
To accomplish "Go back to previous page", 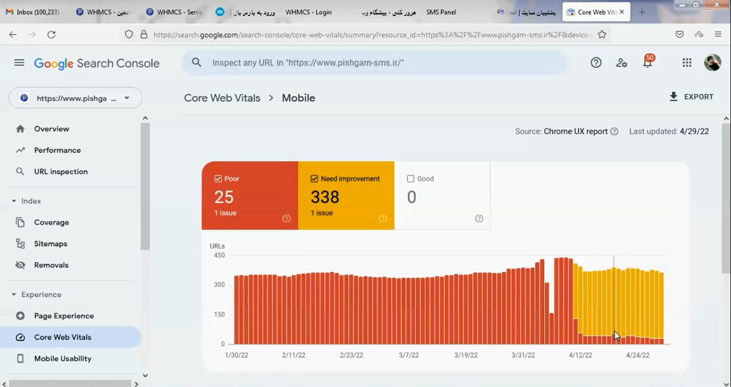I will pos(13,34).
